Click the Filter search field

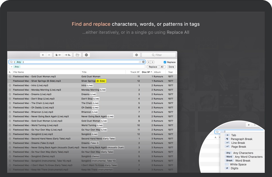point(159,55)
